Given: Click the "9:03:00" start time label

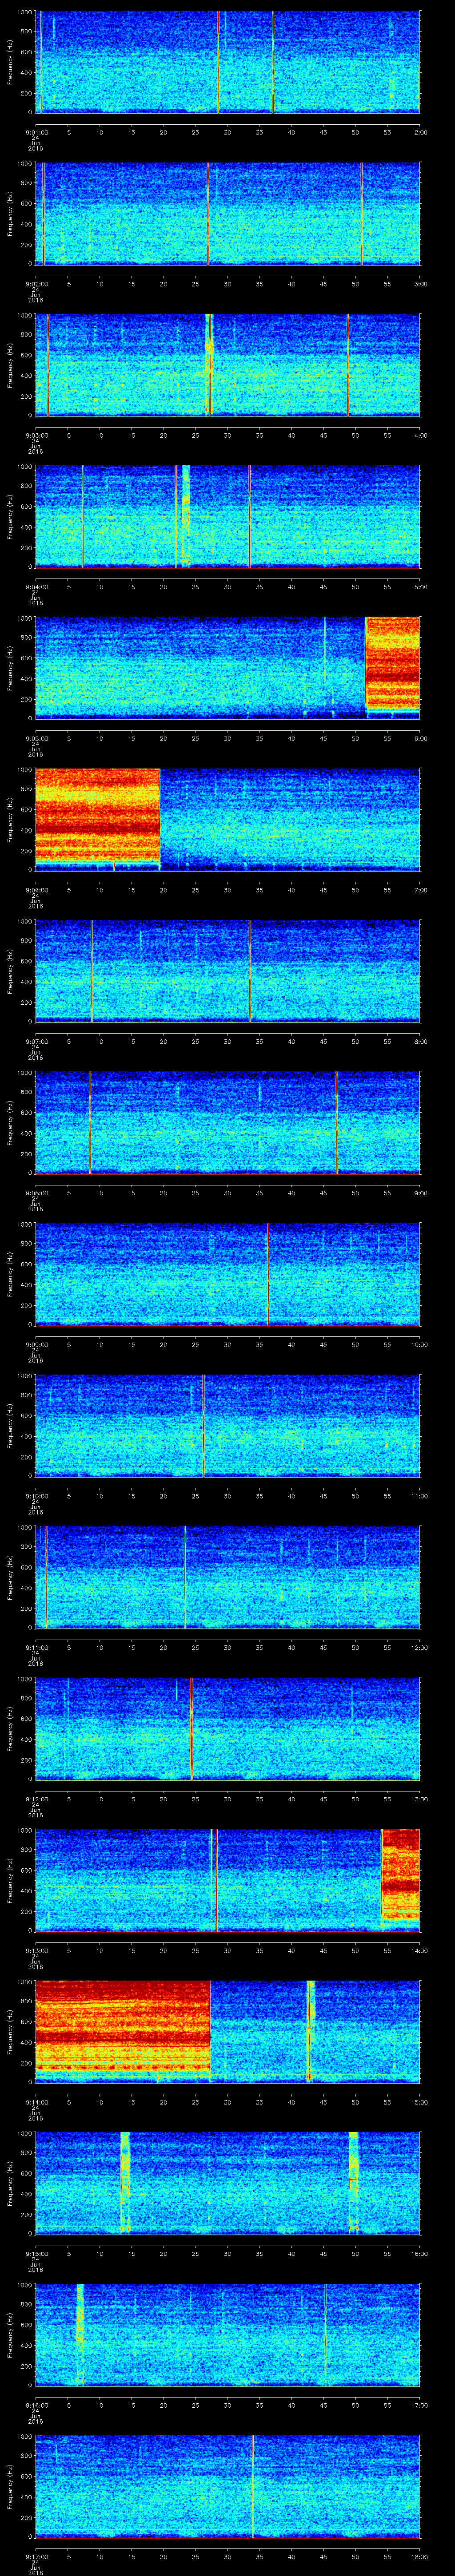Looking at the screenshot, I should (35, 435).
